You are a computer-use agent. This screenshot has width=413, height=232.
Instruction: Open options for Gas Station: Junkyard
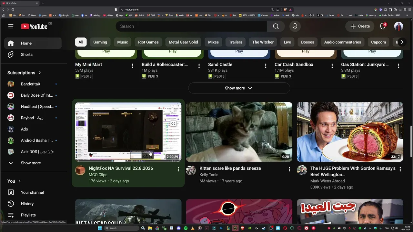[x=398, y=66]
